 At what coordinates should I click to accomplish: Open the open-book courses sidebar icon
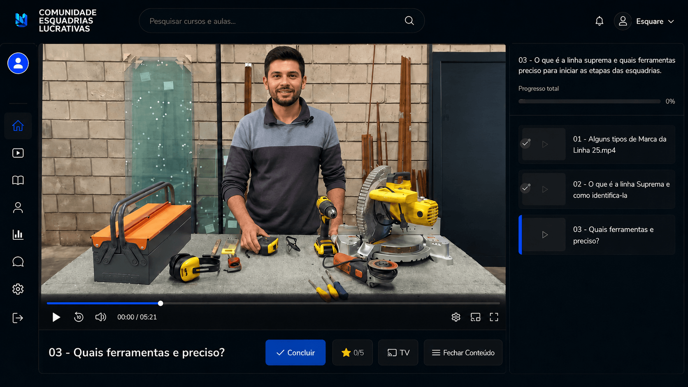(x=18, y=180)
